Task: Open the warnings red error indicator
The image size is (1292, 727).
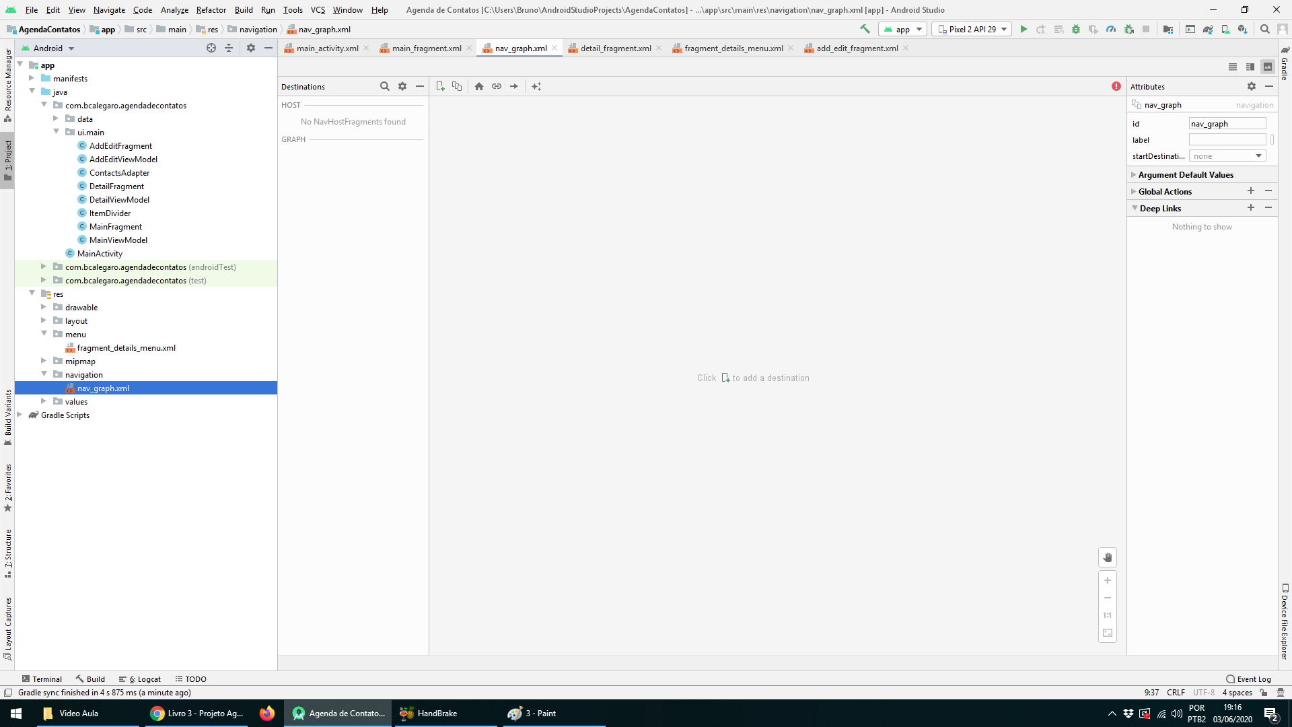Action: (x=1116, y=86)
